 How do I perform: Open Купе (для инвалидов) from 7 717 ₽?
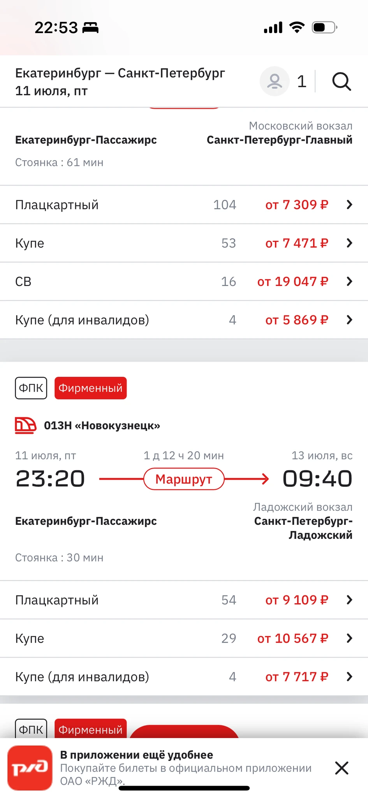pyautogui.click(x=184, y=677)
